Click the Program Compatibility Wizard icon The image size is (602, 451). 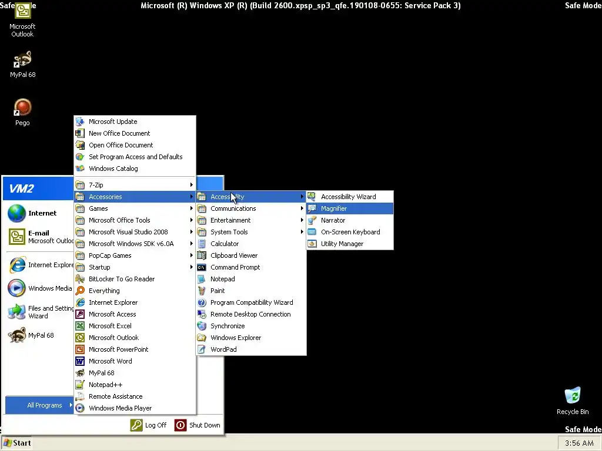click(x=202, y=302)
